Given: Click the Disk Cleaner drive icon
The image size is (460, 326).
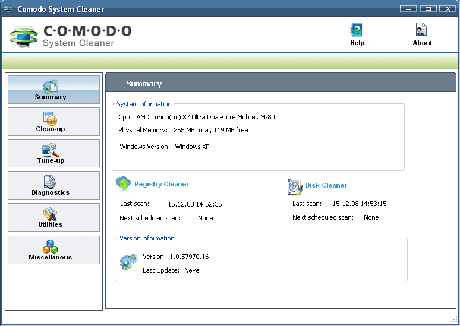Looking at the screenshot, I should 295,186.
